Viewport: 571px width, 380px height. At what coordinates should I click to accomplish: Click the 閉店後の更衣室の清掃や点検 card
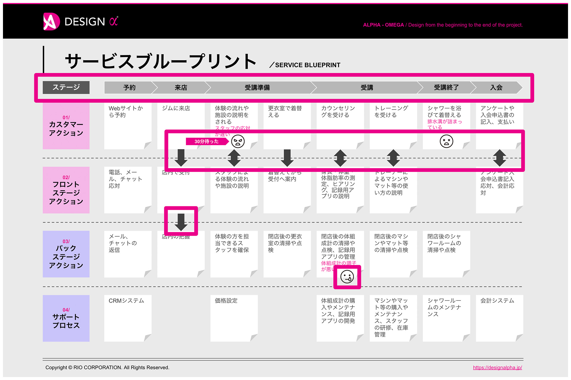click(x=287, y=254)
